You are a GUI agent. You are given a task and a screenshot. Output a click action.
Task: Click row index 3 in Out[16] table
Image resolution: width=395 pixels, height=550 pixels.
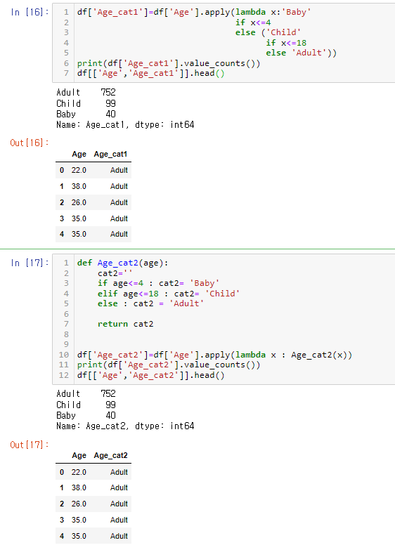point(62,218)
